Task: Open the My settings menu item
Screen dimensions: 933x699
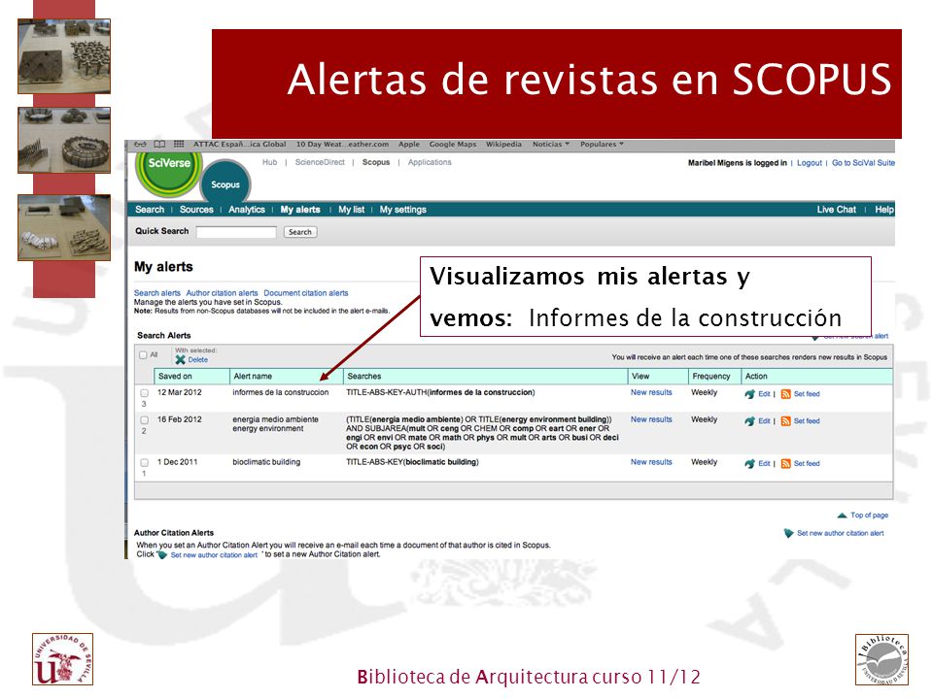Action: tap(402, 210)
